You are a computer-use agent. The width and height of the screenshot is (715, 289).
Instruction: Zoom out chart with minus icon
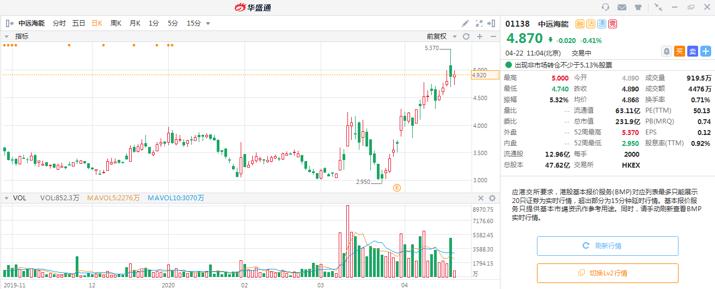coord(493,36)
